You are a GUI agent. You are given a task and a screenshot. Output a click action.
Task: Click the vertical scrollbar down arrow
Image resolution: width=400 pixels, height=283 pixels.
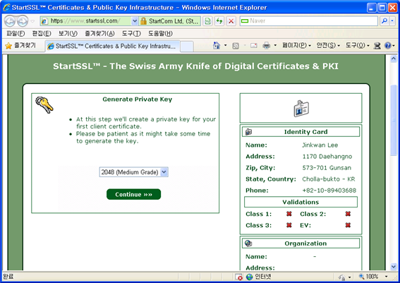[394, 267]
